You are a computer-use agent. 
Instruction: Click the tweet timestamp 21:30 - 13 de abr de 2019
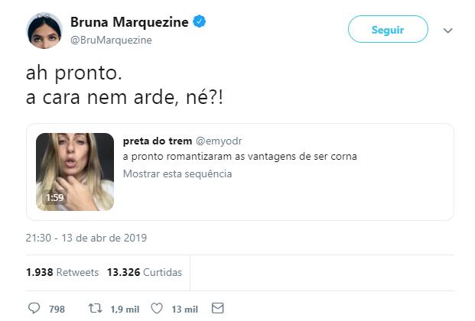click(86, 238)
